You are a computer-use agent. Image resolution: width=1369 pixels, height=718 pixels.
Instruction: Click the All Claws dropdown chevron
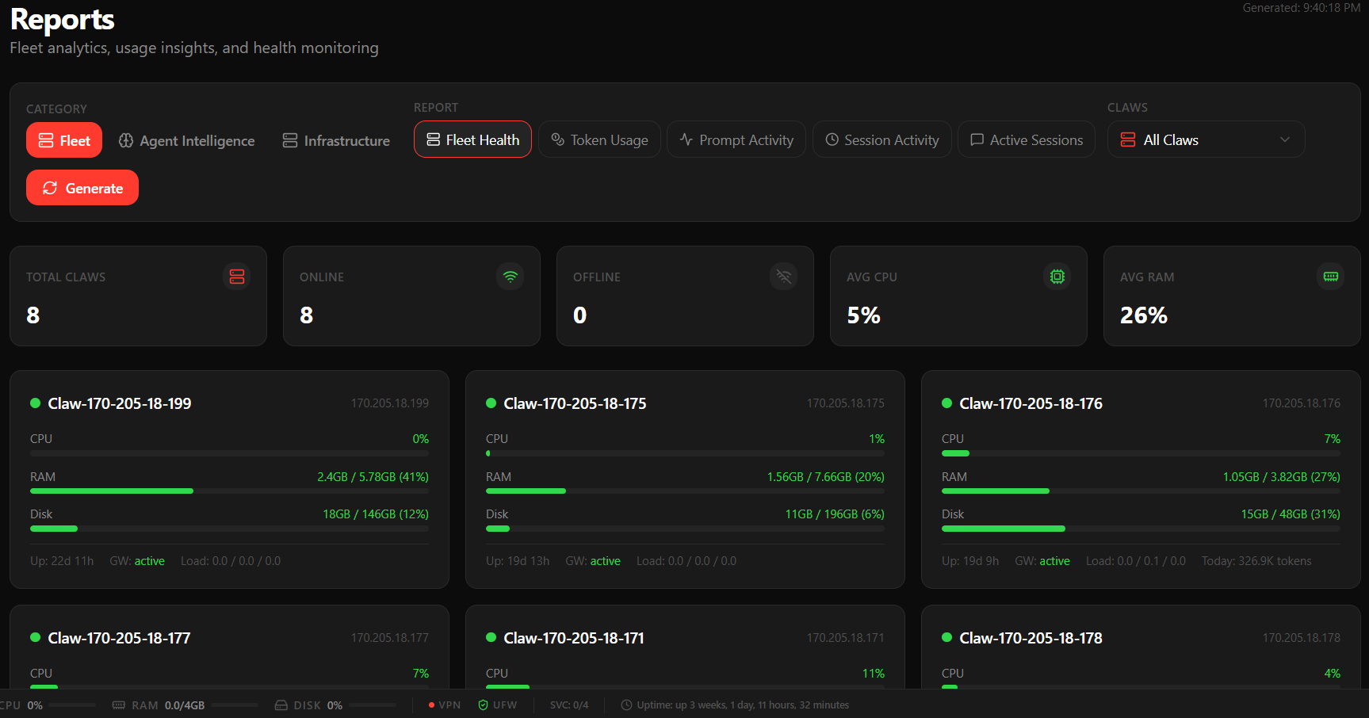[1285, 139]
